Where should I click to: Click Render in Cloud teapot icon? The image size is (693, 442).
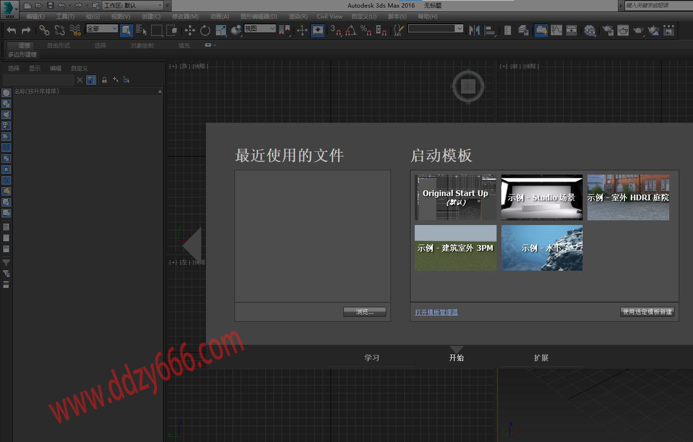[x=654, y=30]
